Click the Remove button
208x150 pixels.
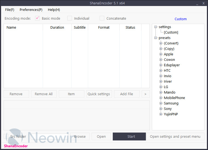(16, 94)
